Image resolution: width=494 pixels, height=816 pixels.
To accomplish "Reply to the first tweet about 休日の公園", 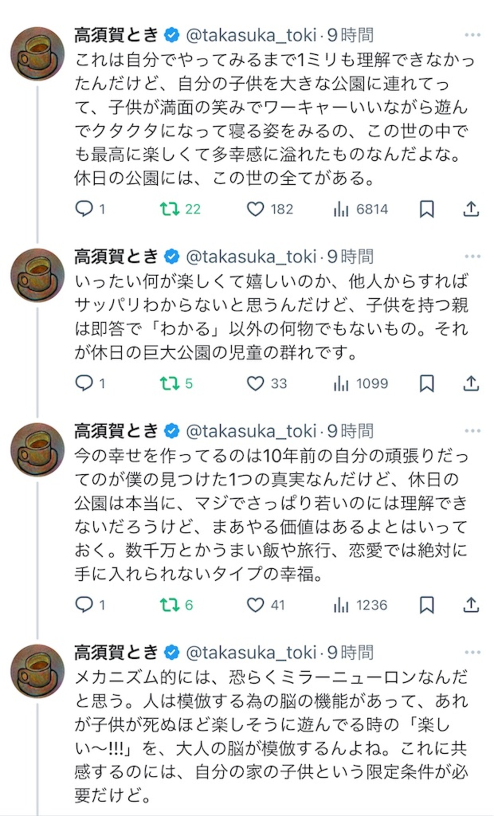I will tap(84, 209).
